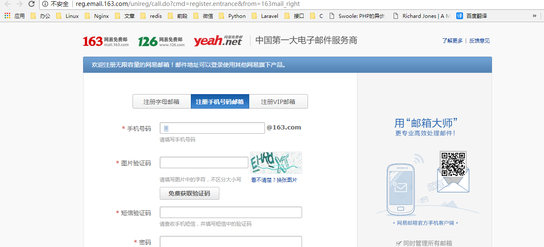The image size is (544, 247).
Task: Click the QR code image
Action: pos(453,164)
